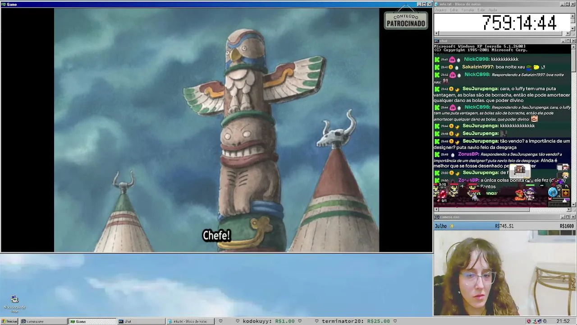The width and height of the screenshot is (577, 325).
Task: Switch to camera.exe in the taskbar
Action: pos(43,321)
